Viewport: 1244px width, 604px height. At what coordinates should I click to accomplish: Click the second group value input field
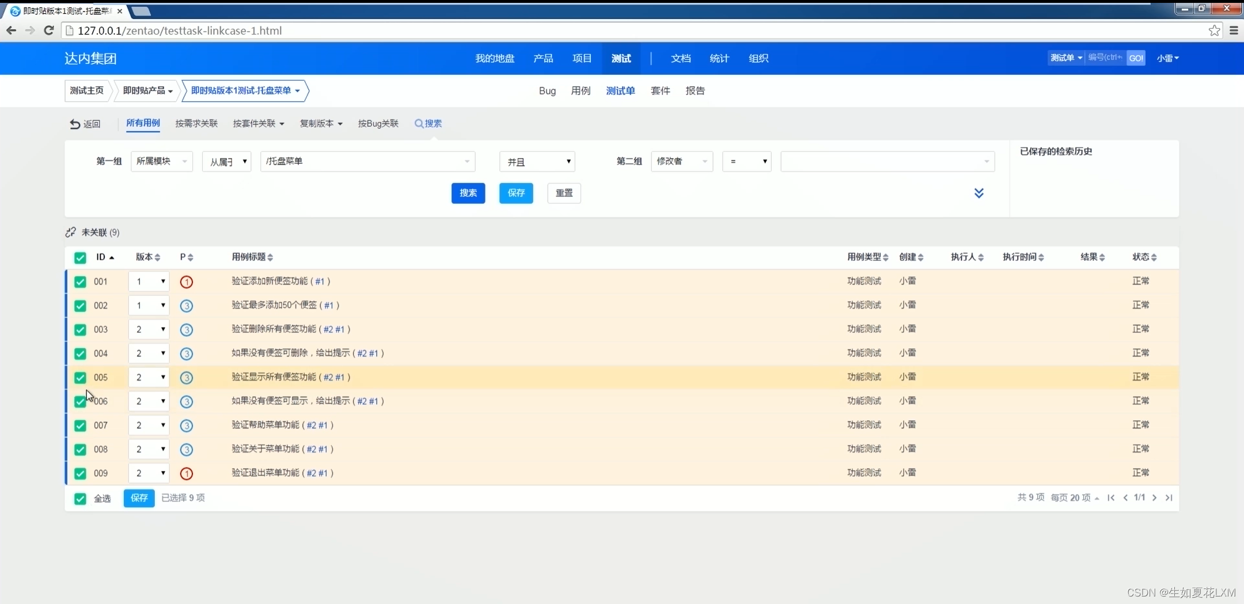click(888, 161)
